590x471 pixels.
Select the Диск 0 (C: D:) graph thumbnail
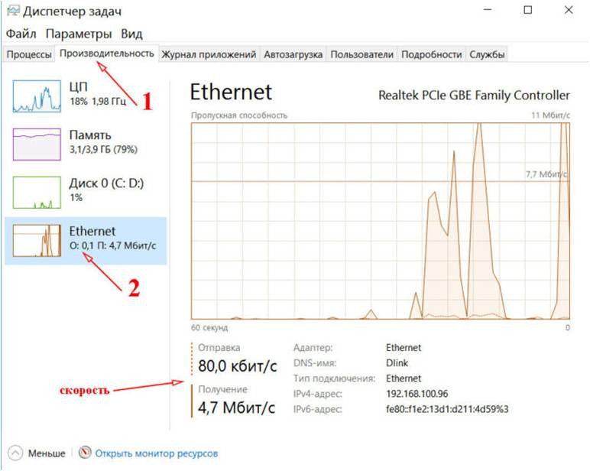tap(36, 191)
